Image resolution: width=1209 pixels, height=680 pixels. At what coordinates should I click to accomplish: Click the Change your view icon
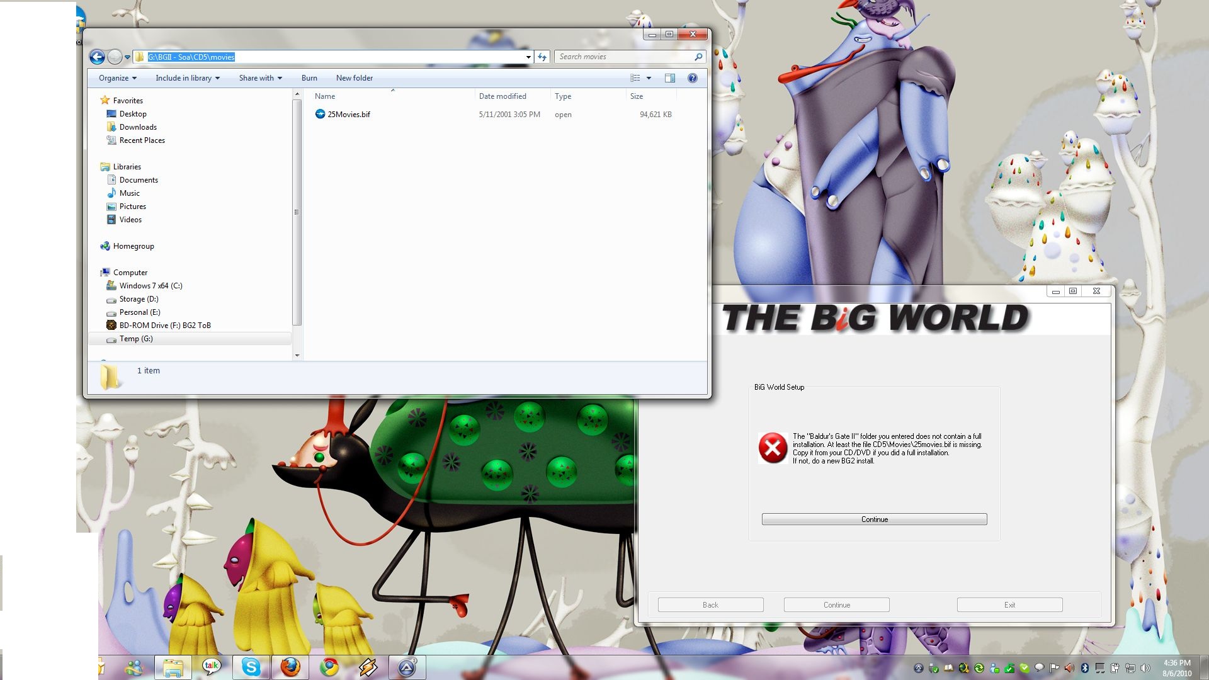[635, 78]
